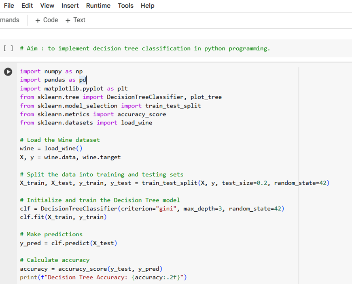Click the 'import matplotlib.pyplot as plt' line
This screenshot has width=352, height=284.
pyautogui.click(x=74, y=88)
